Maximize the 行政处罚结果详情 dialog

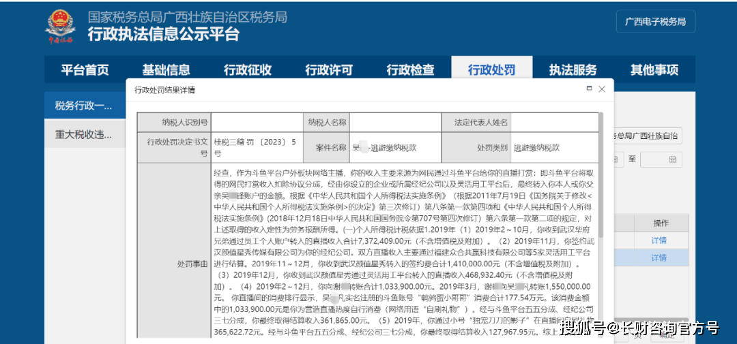coord(590,89)
